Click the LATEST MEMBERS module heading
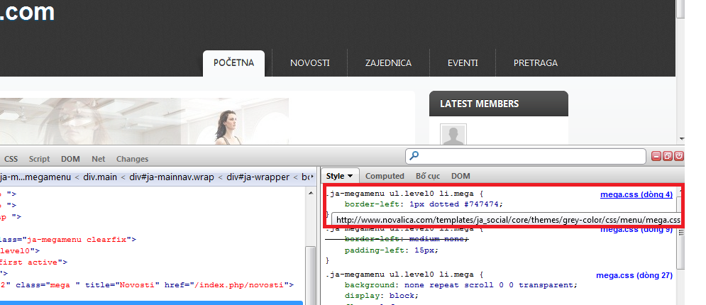 (479, 104)
